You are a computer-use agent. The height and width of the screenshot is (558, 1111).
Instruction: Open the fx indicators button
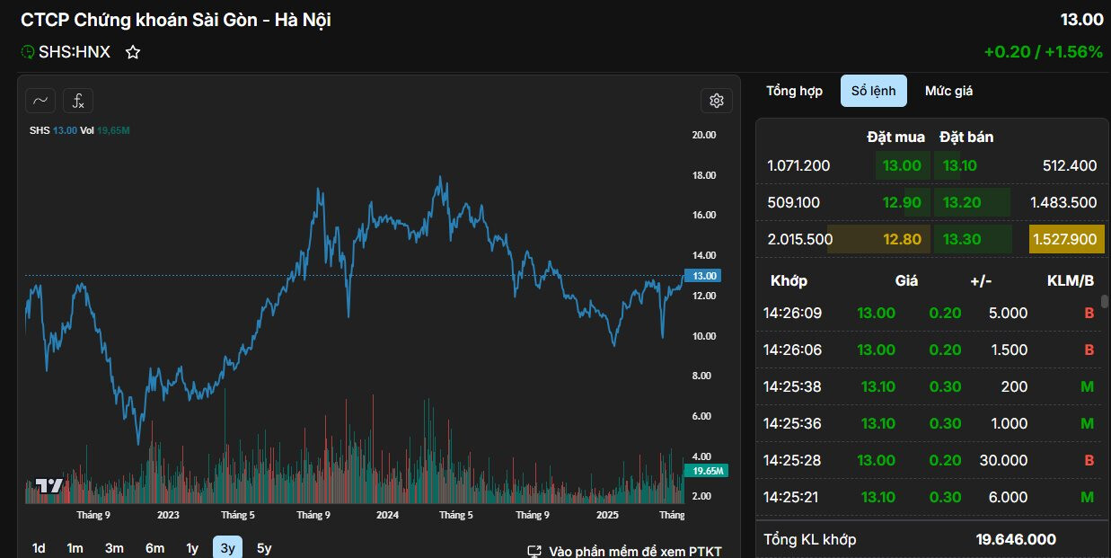(78, 101)
